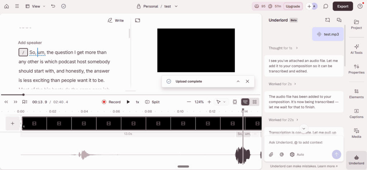The width and height of the screenshot is (367, 170).
Task: Expand Thought for 1s details
Action: [x=283, y=48]
